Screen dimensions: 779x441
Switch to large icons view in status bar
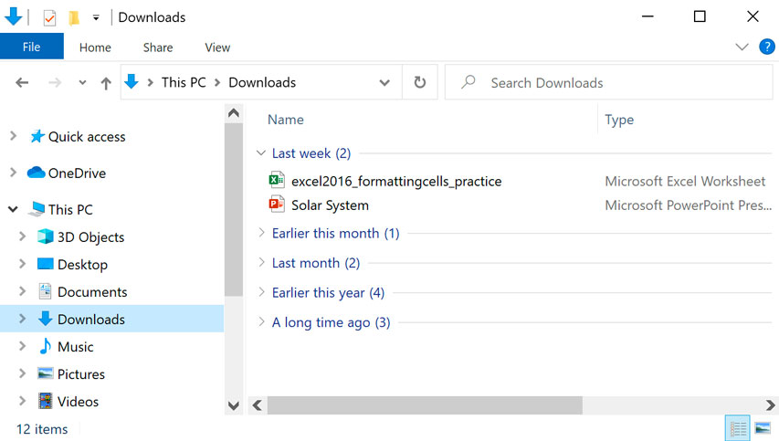(762, 427)
